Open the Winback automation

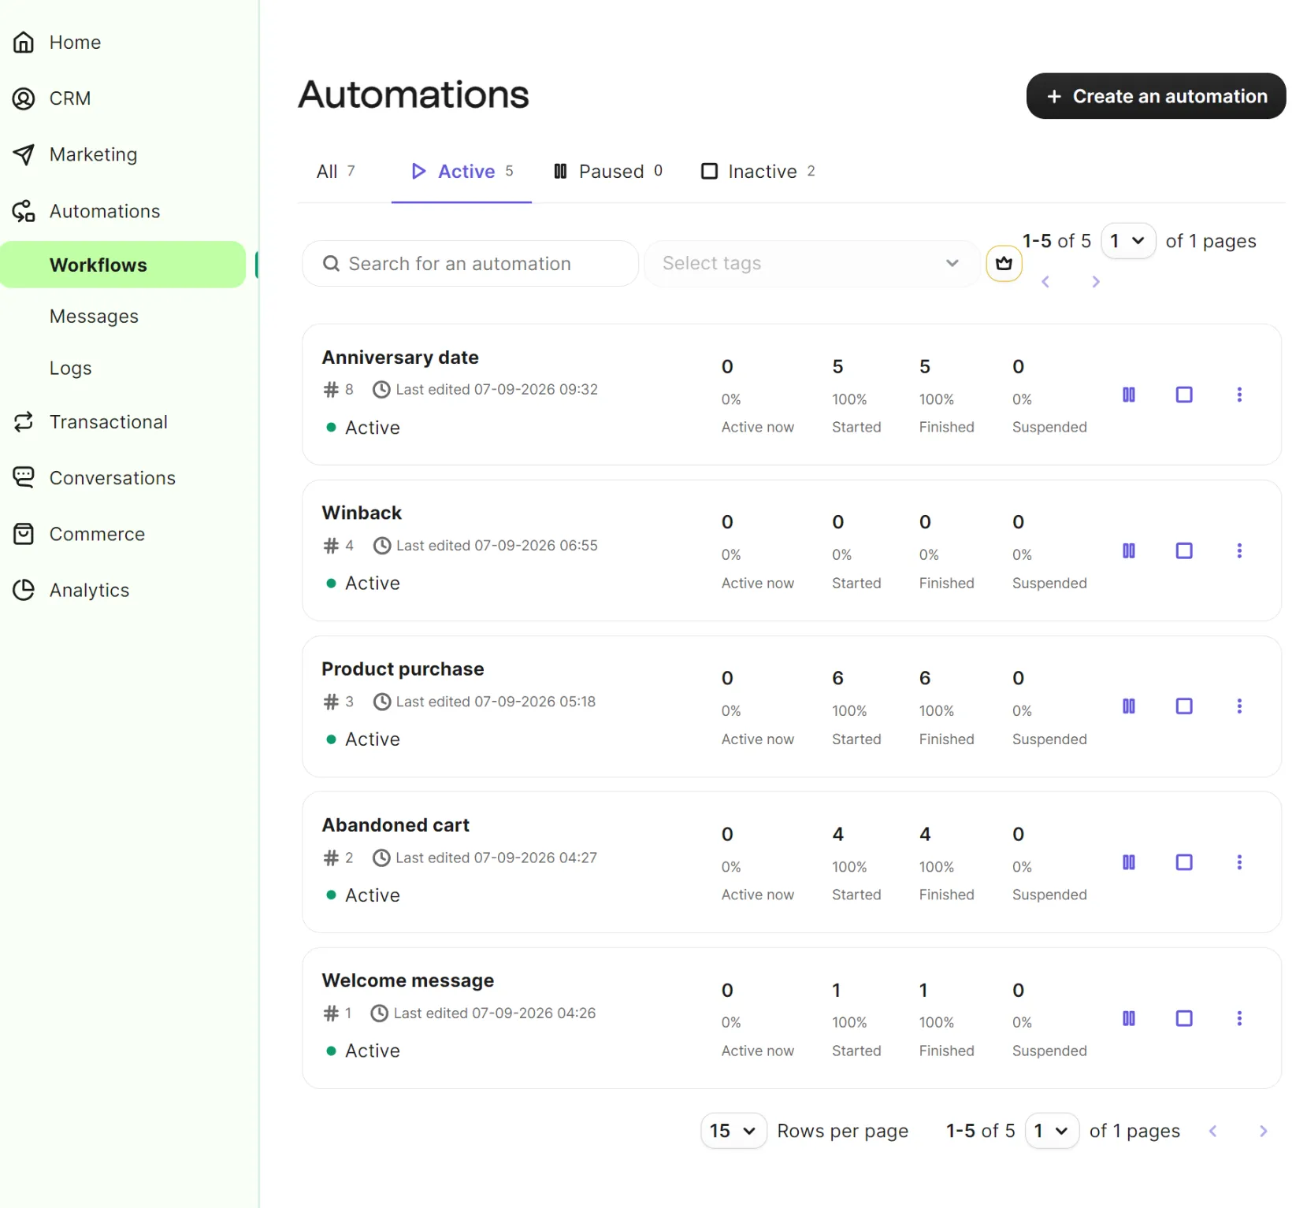[x=362, y=513]
